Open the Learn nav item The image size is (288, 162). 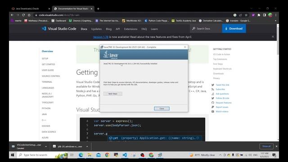click(154, 29)
